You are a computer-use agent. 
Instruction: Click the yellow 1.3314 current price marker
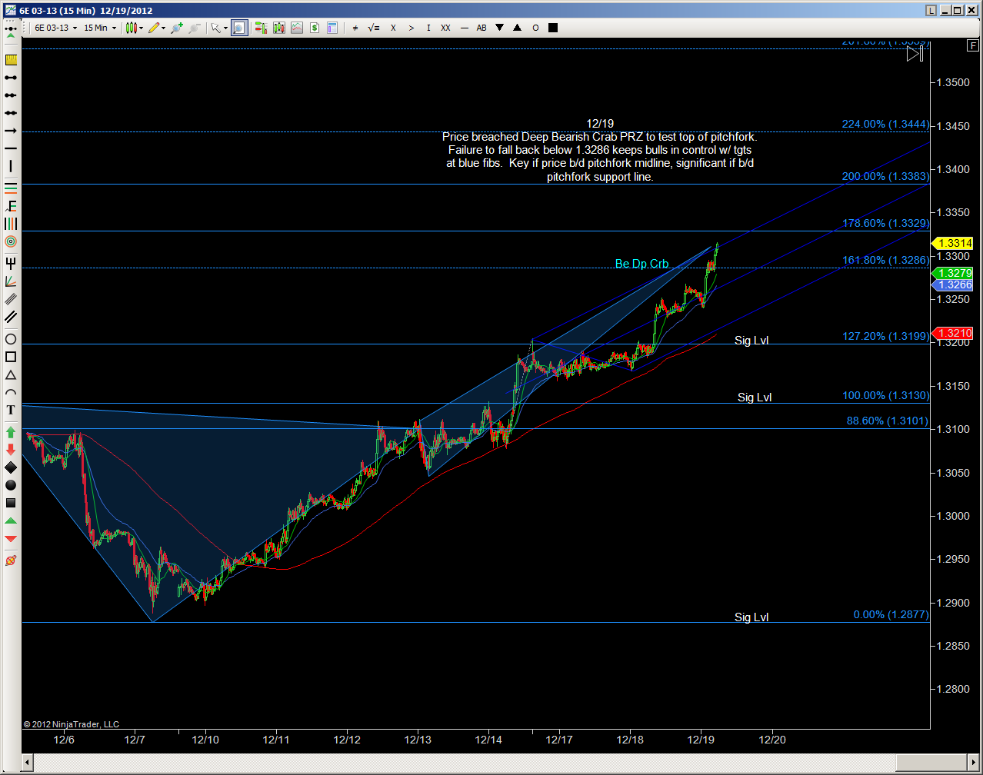click(x=953, y=243)
